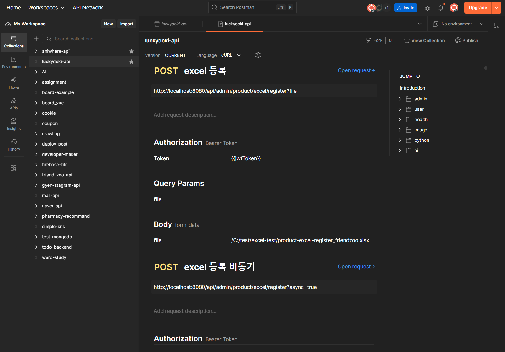Open the Insights sidebar panel
This screenshot has width=505, height=352.
(x=14, y=125)
